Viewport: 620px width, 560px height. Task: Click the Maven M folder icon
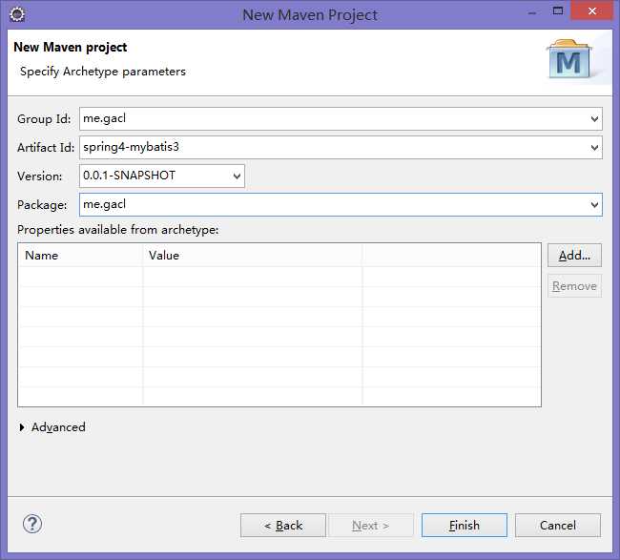tap(569, 59)
